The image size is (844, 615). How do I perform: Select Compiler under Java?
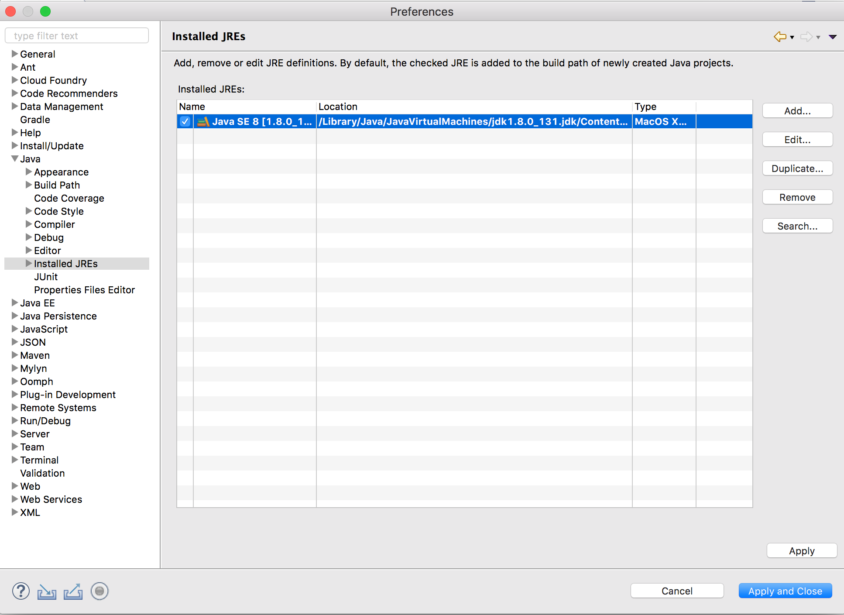coord(55,224)
